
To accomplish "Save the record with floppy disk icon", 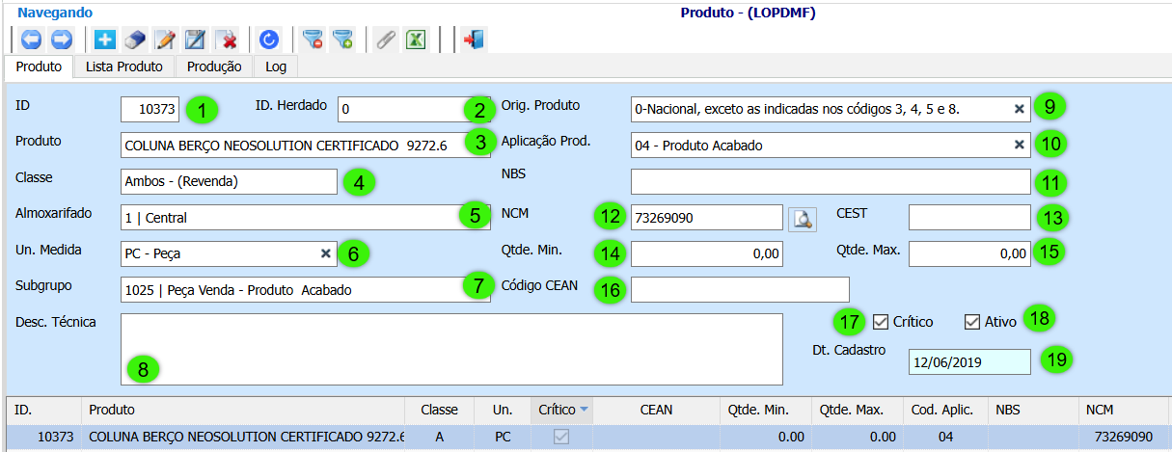I will (196, 40).
